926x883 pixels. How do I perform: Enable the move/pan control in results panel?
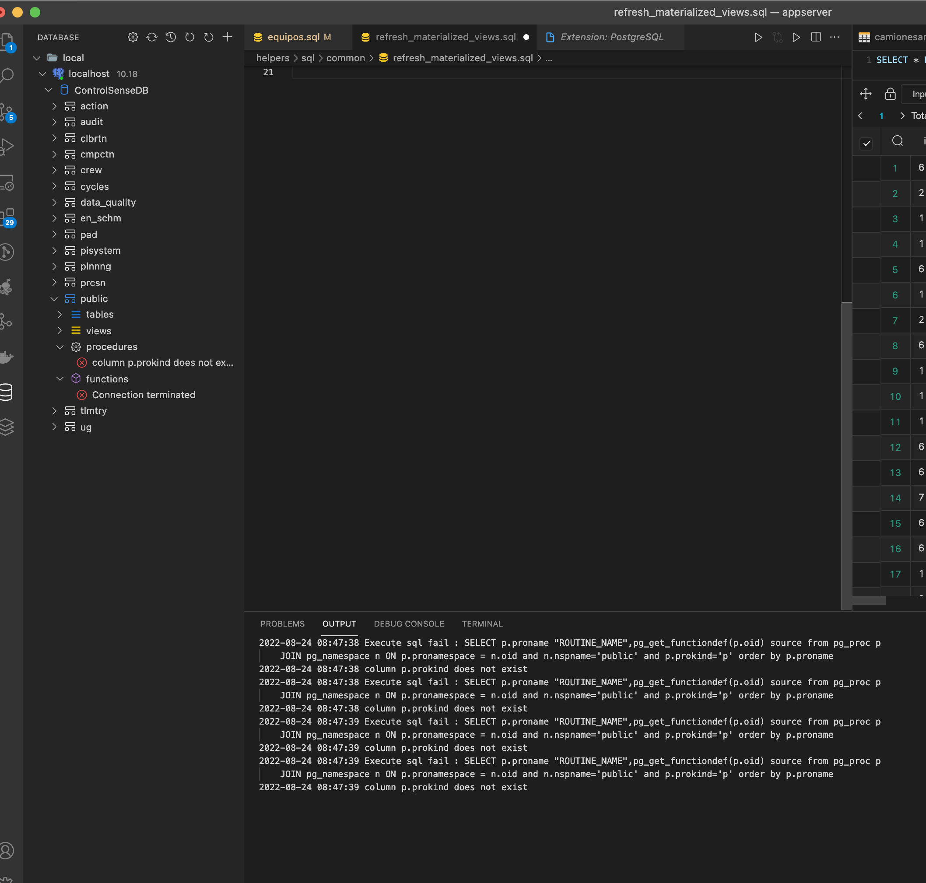(866, 94)
